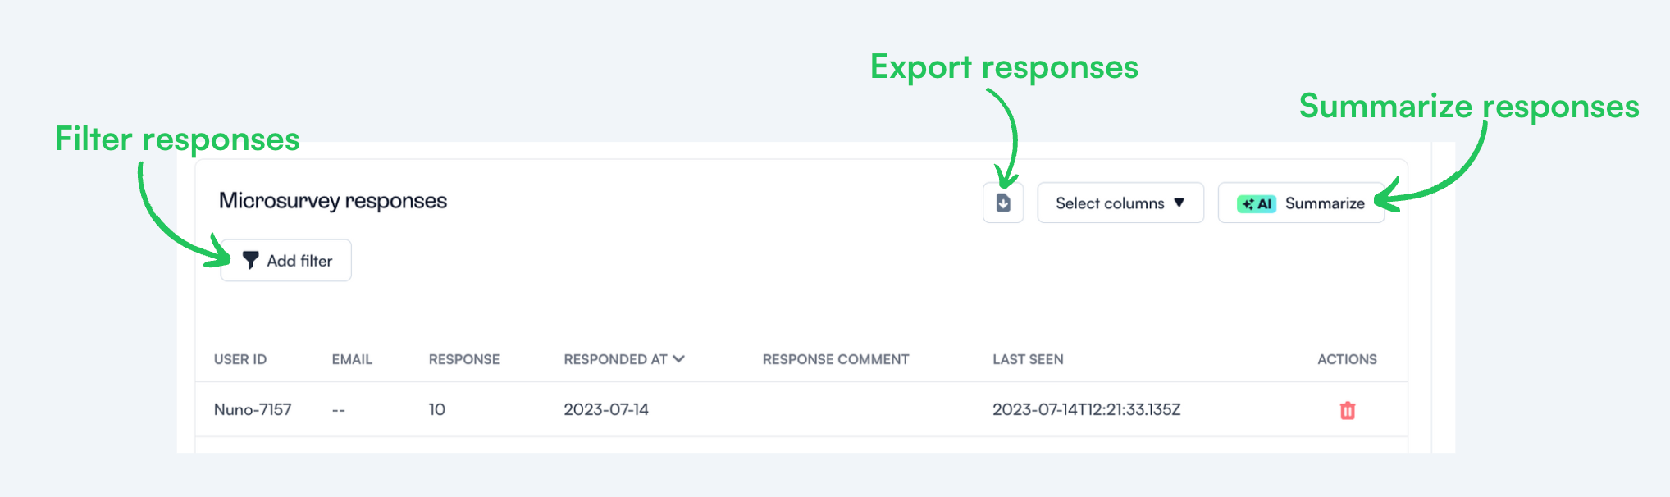
Task: Click the green Filter responses annotation label
Action: 177,139
